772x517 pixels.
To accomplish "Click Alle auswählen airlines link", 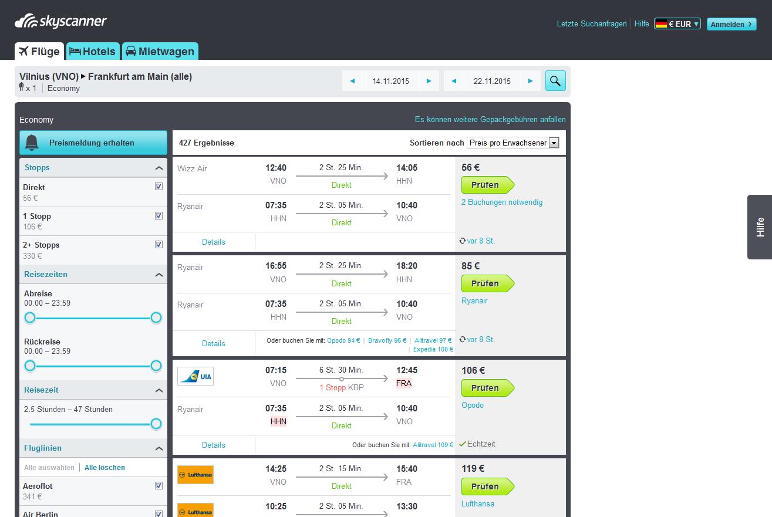I will [x=49, y=468].
